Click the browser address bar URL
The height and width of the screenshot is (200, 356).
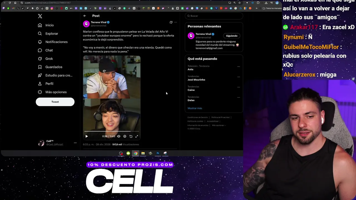pyautogui.click(x=48, y=3)
